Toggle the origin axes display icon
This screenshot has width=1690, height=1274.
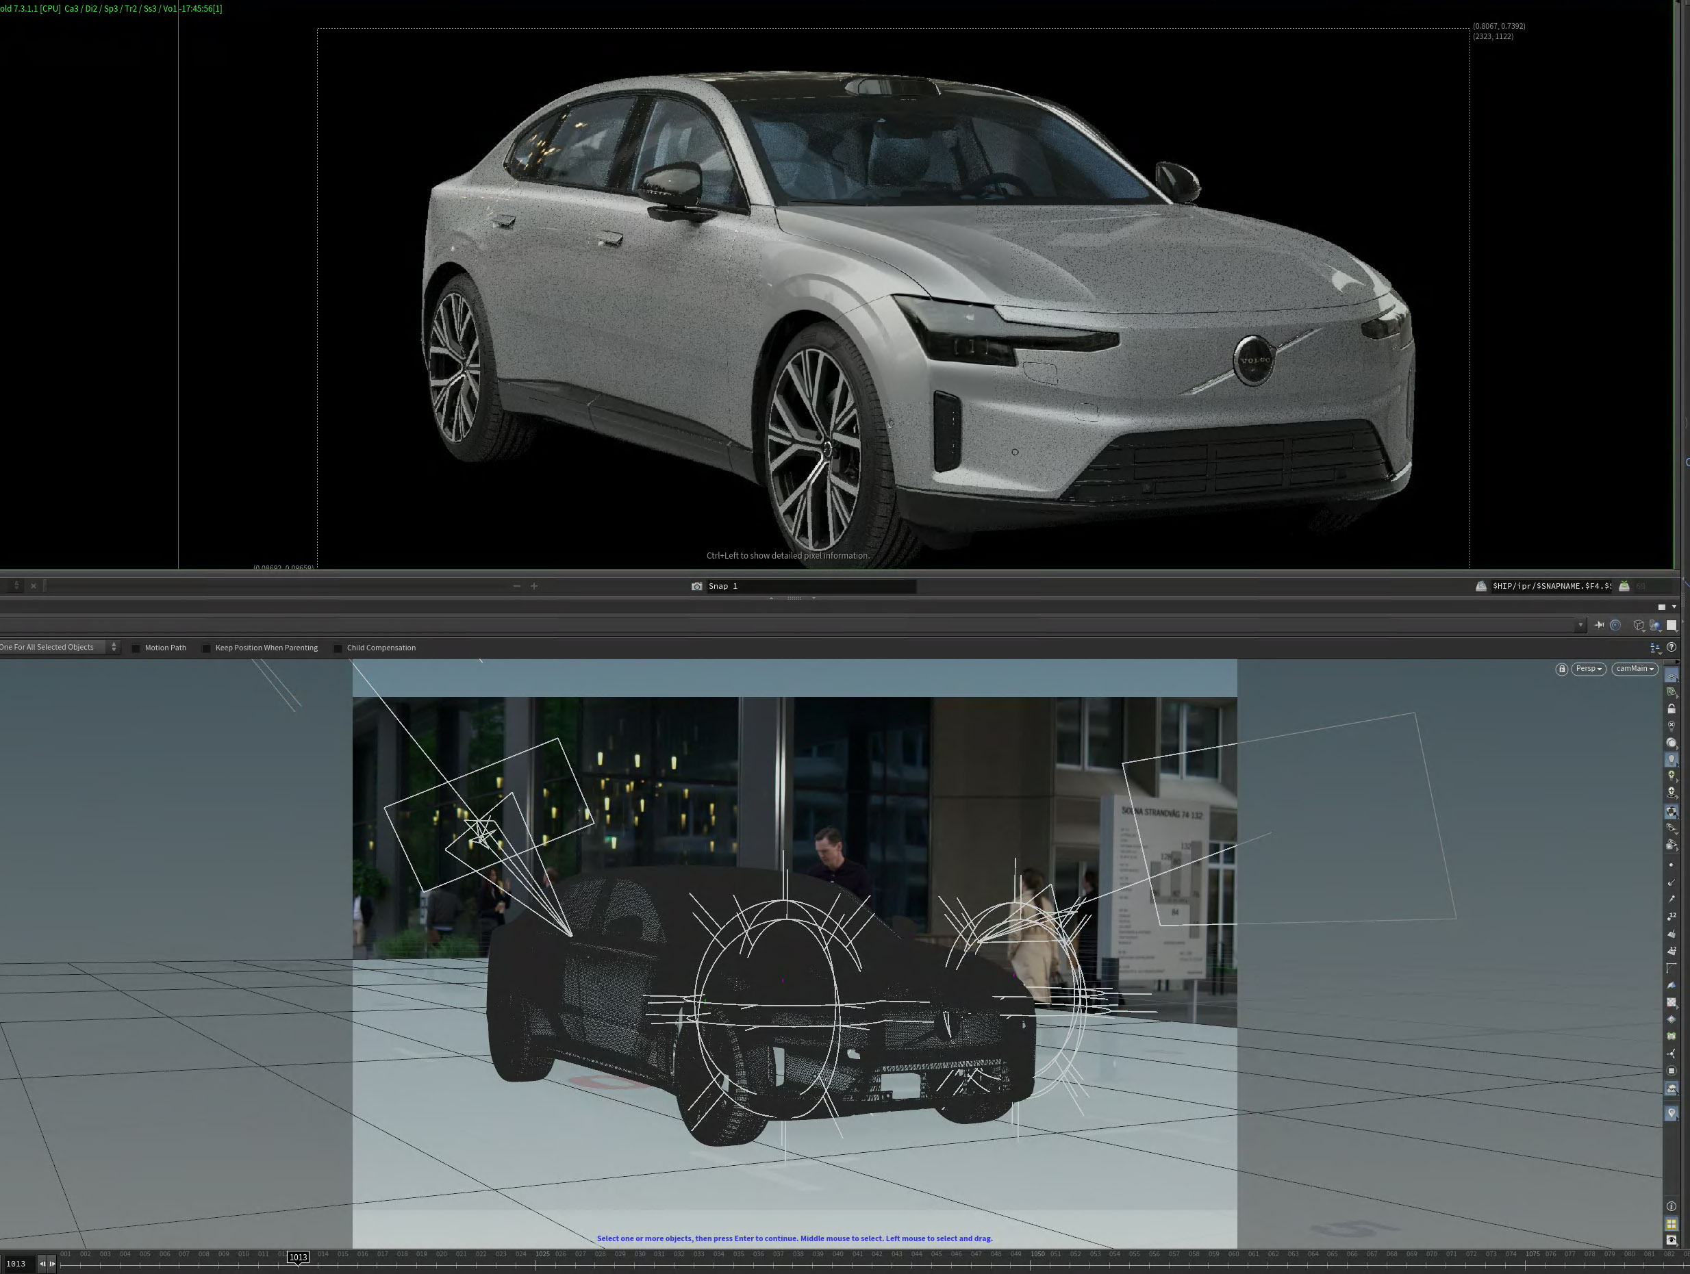tap(1671, 1054)
